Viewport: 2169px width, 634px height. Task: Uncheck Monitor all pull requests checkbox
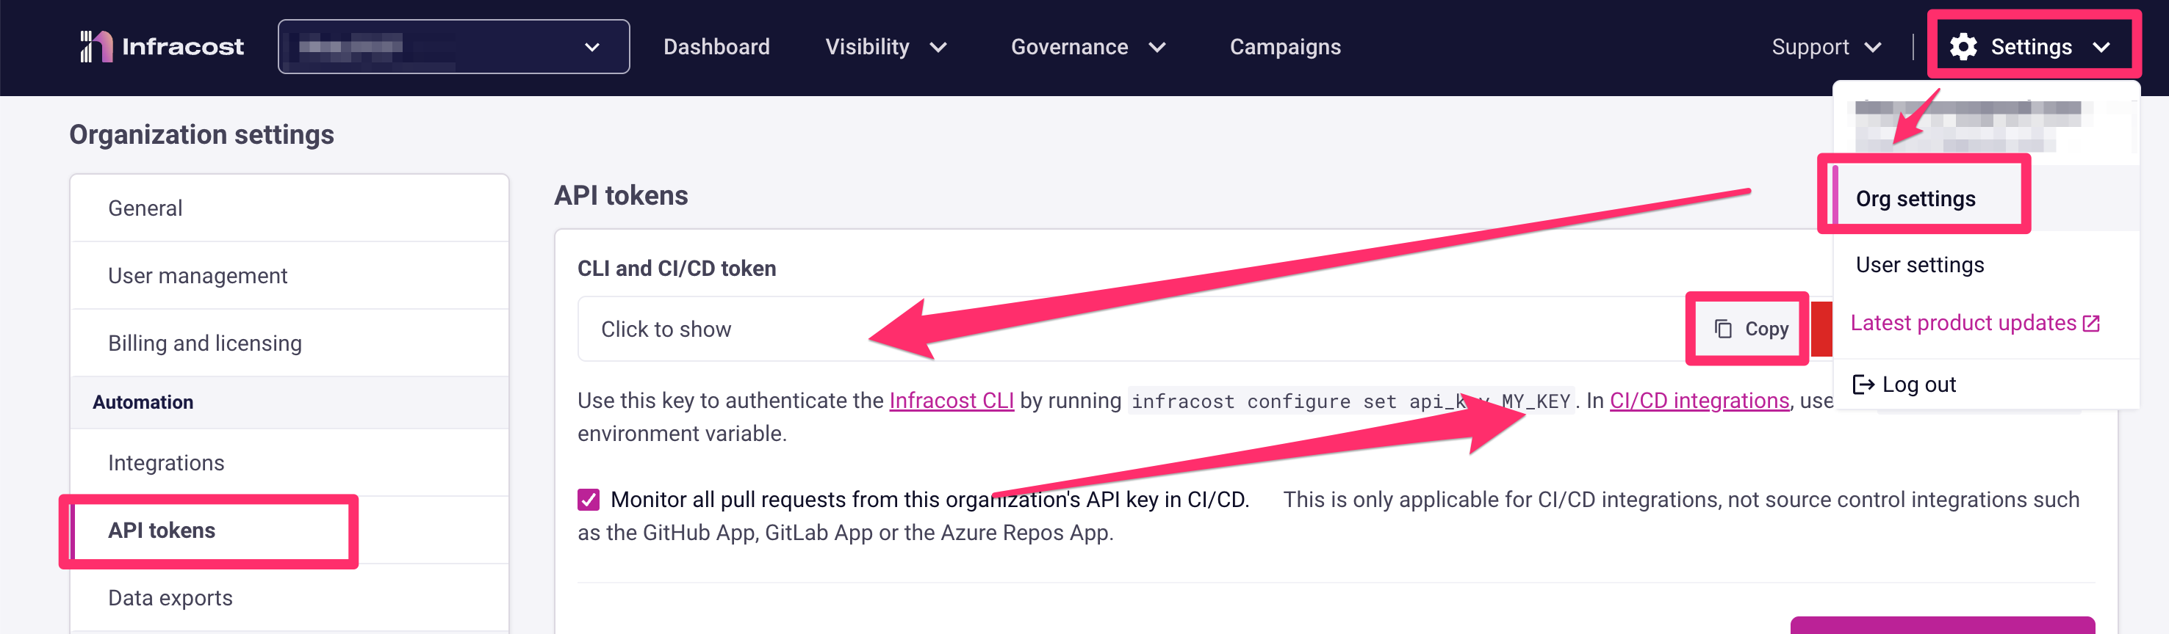(589, 500)
